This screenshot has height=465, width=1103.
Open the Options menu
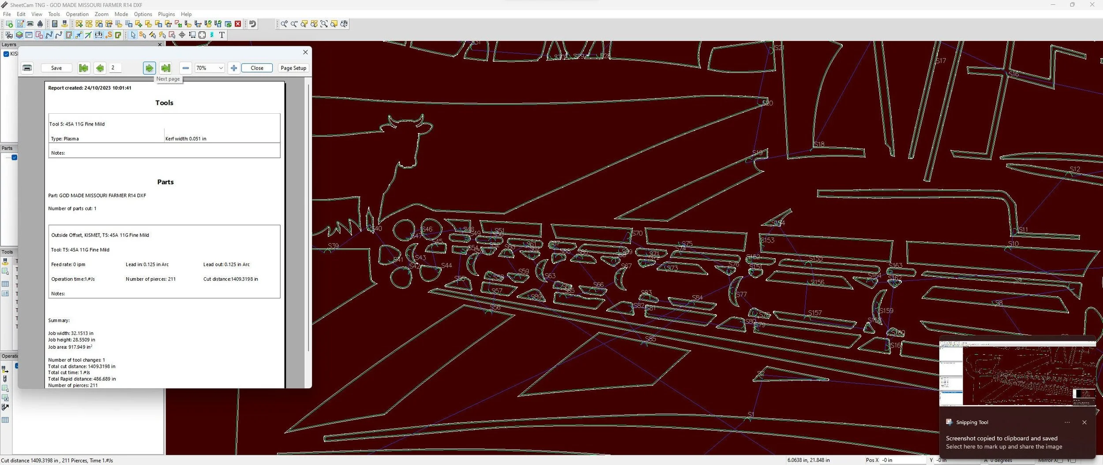[x=143, y=14]
